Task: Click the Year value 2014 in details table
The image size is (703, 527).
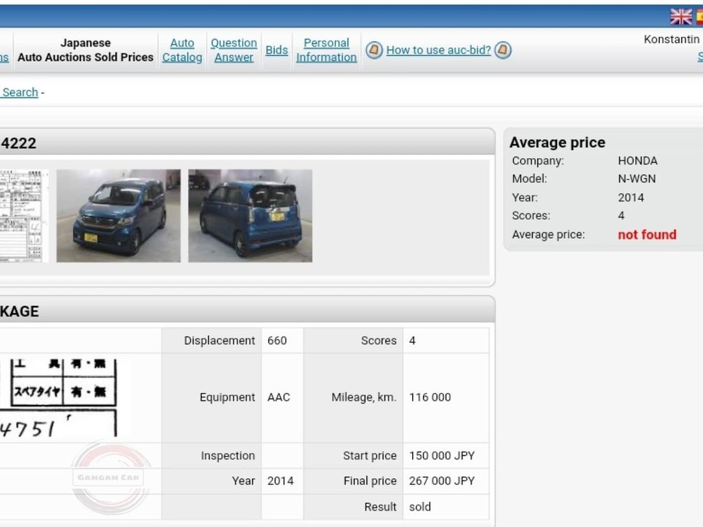Action: 280,481
